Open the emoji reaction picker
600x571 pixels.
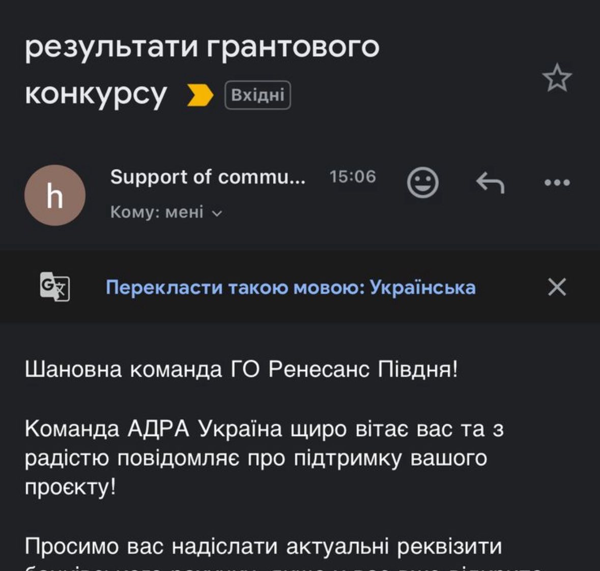(x=422, y=182)
